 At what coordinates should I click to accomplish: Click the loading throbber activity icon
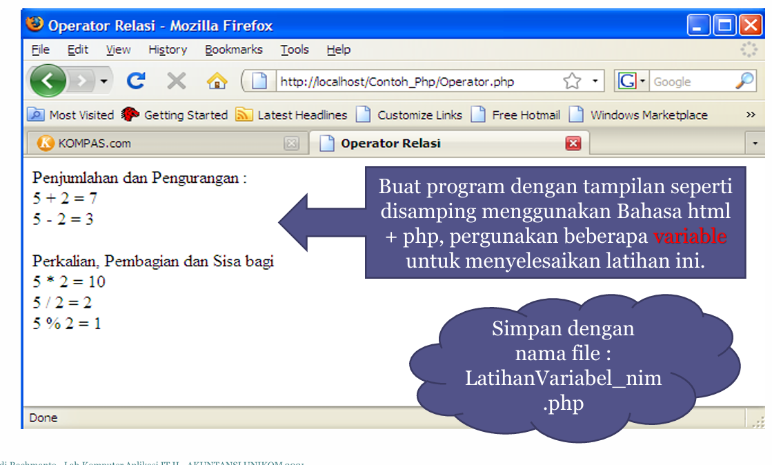(749, 49)
